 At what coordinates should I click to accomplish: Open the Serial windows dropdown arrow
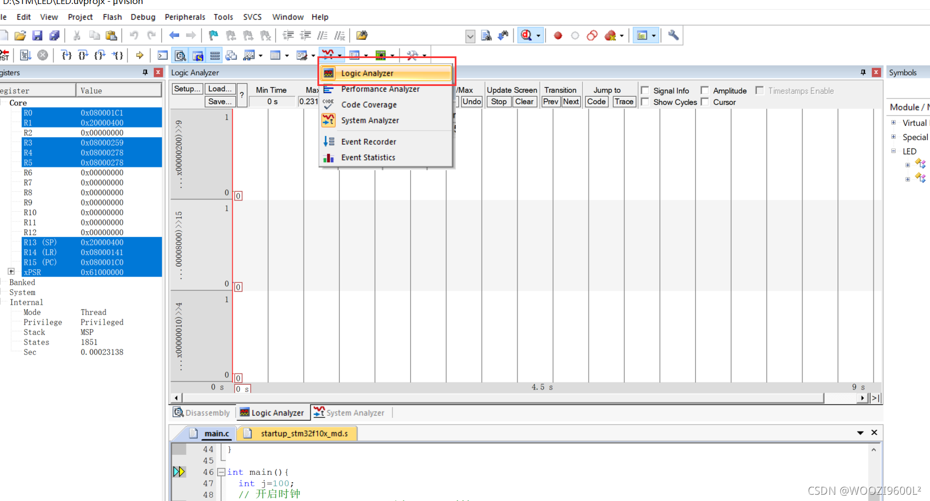(x=313, y=56)
